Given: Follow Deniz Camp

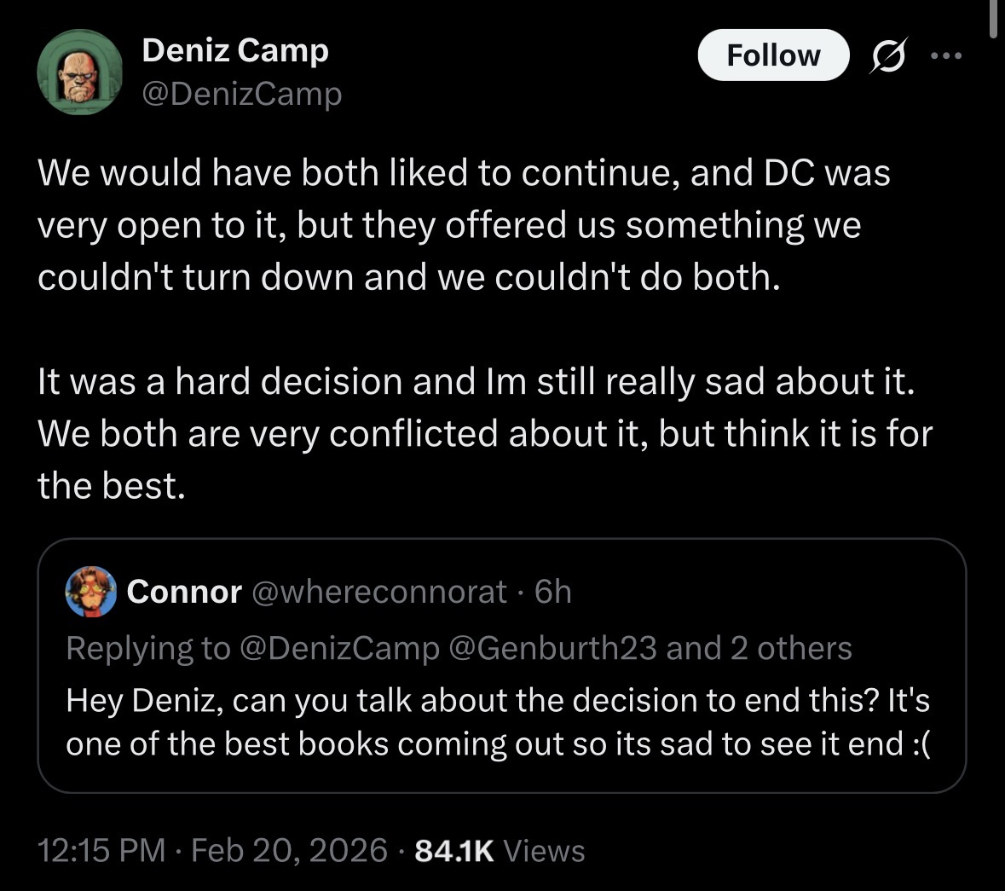Looking at the screenshot, I should (x=772, y=55).
